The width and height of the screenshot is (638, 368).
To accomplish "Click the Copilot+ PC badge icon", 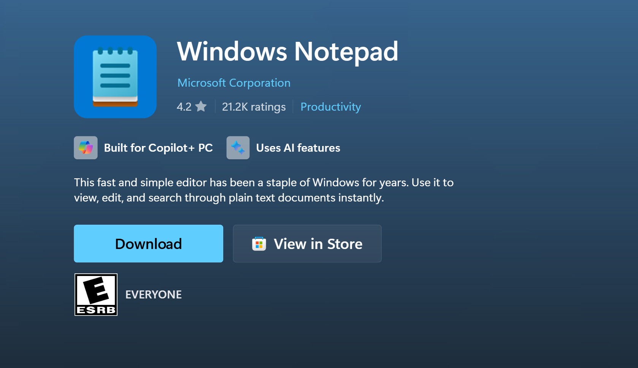I will 86,148.
